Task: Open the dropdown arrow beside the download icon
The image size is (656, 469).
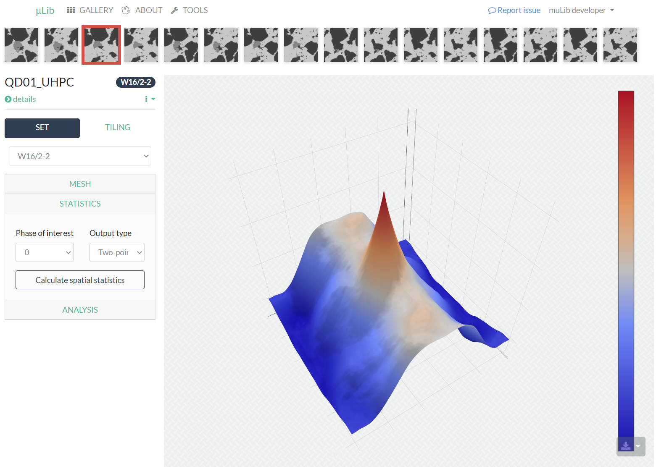Action: tap(638, 446)
